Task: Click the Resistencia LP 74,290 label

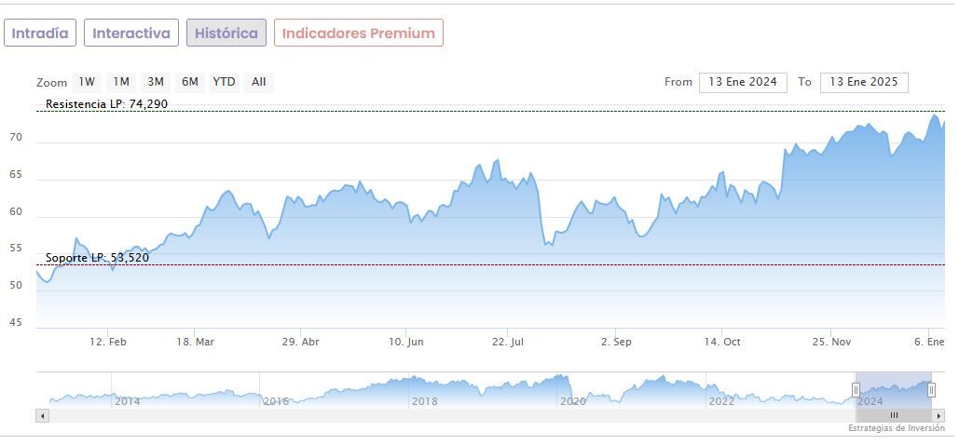Action: pyautogui.click(x=107, y=104)
